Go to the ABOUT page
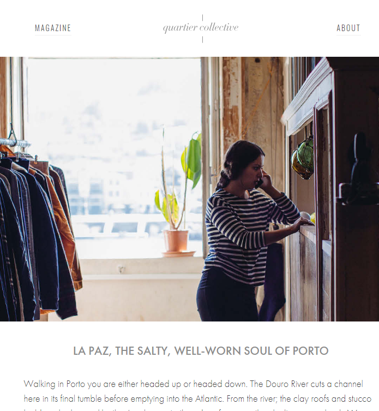Screen dimensions: 379x411 tap(348, 28)
